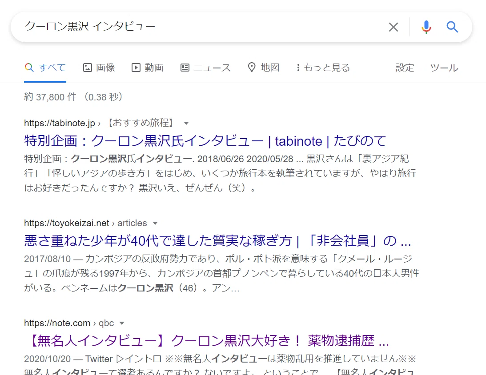
Task: Click the map pin icon beside 地図
Action: (x=252, y=68)
